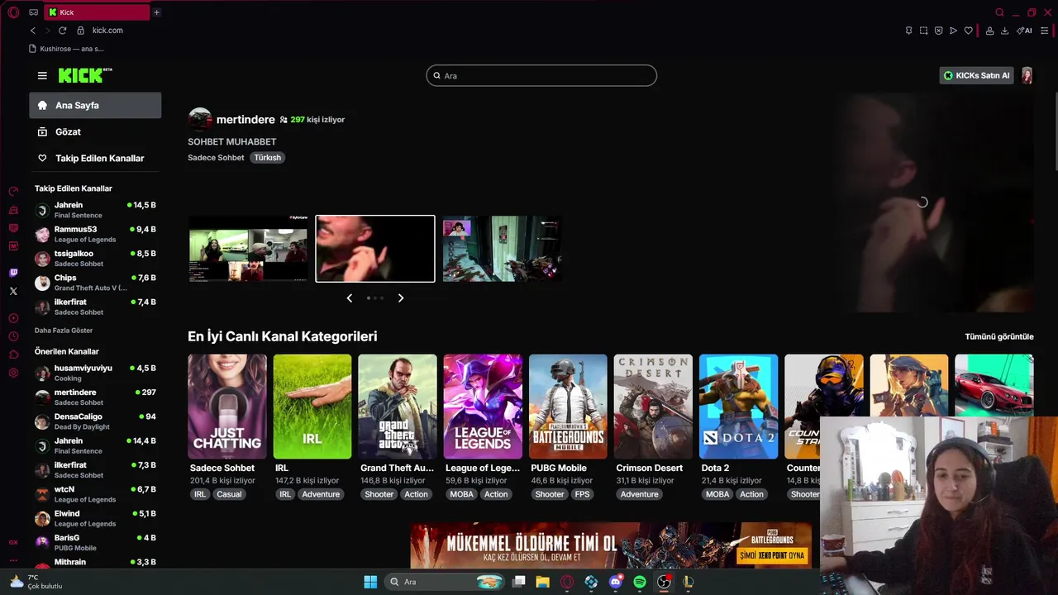The width and height of the screenshot is (1058, 595).
Task: Open Dota 2 category card
Action: point(738,407)
